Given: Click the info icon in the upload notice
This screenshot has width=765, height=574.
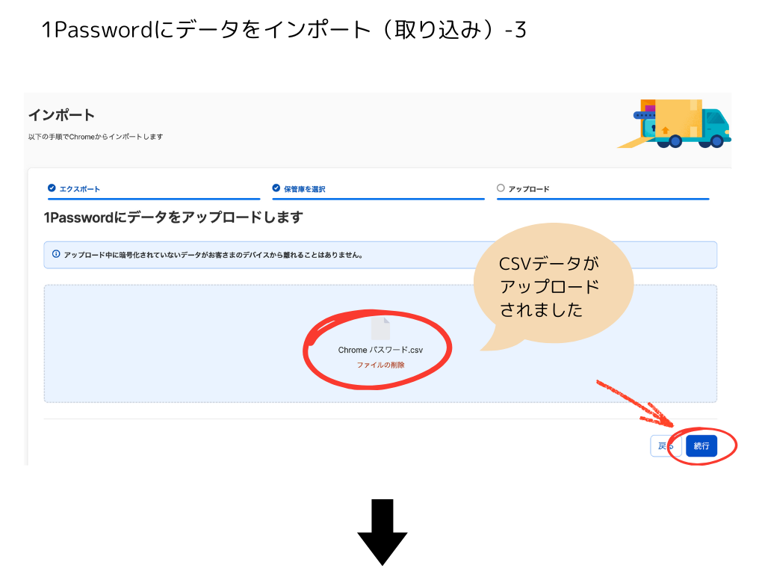Looking at the screenshot, I should (56, 254).
